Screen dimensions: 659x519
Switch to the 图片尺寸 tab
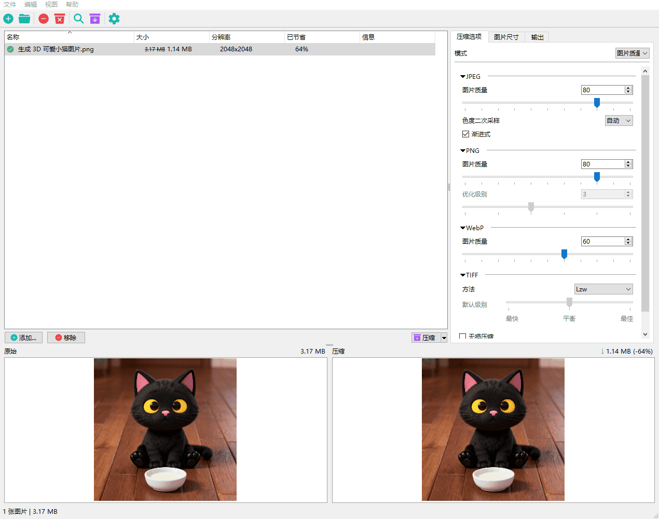pos(506,37)
